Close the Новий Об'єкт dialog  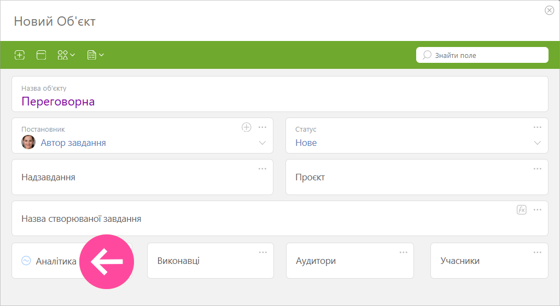tap(549, 10)
